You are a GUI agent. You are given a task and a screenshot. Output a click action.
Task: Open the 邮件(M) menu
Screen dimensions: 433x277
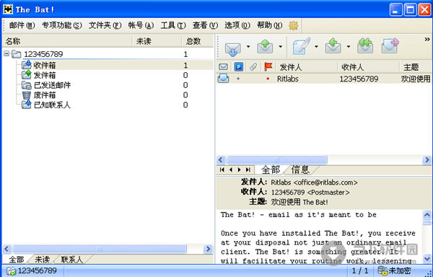(22, 25)
